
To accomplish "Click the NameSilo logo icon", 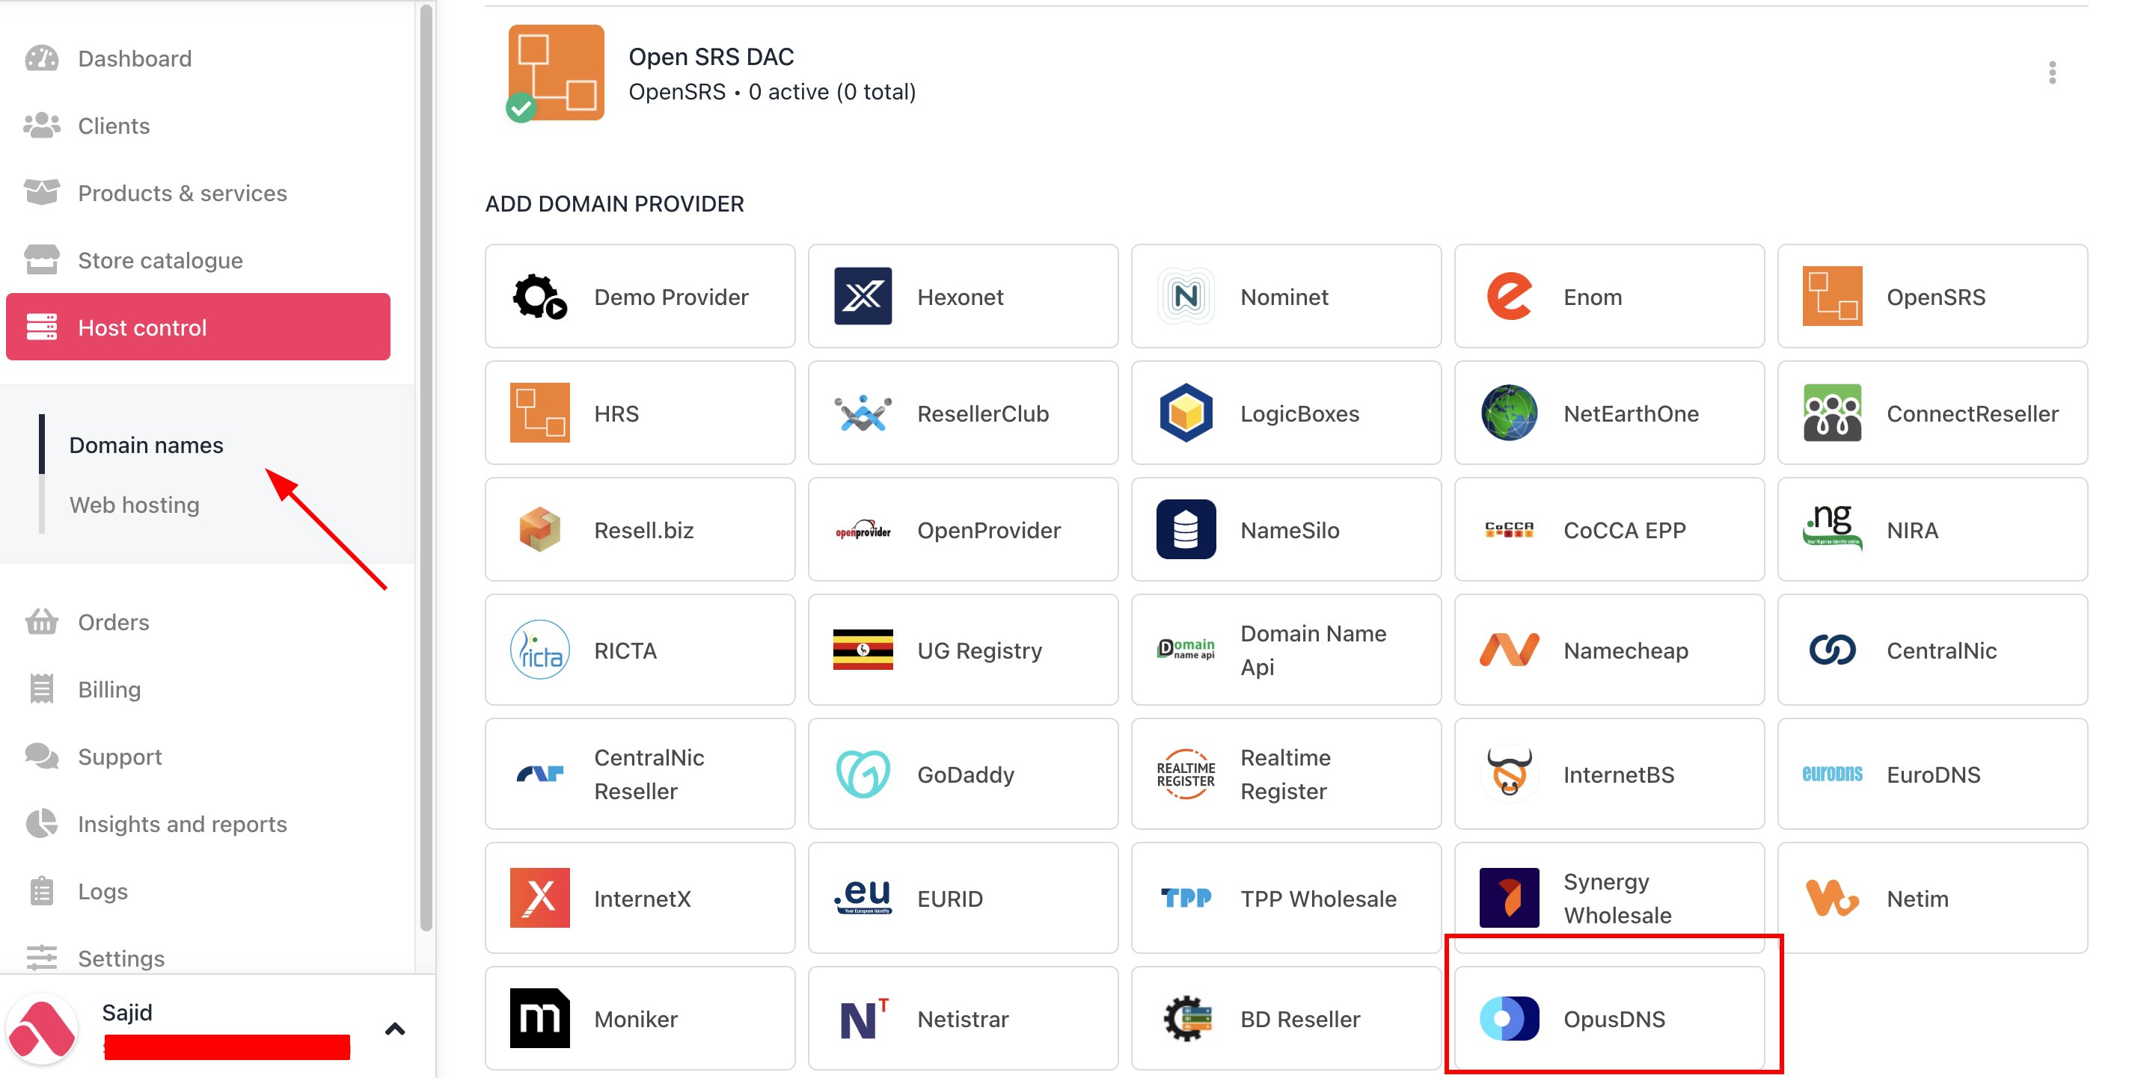I will (x=1186, y=529).
